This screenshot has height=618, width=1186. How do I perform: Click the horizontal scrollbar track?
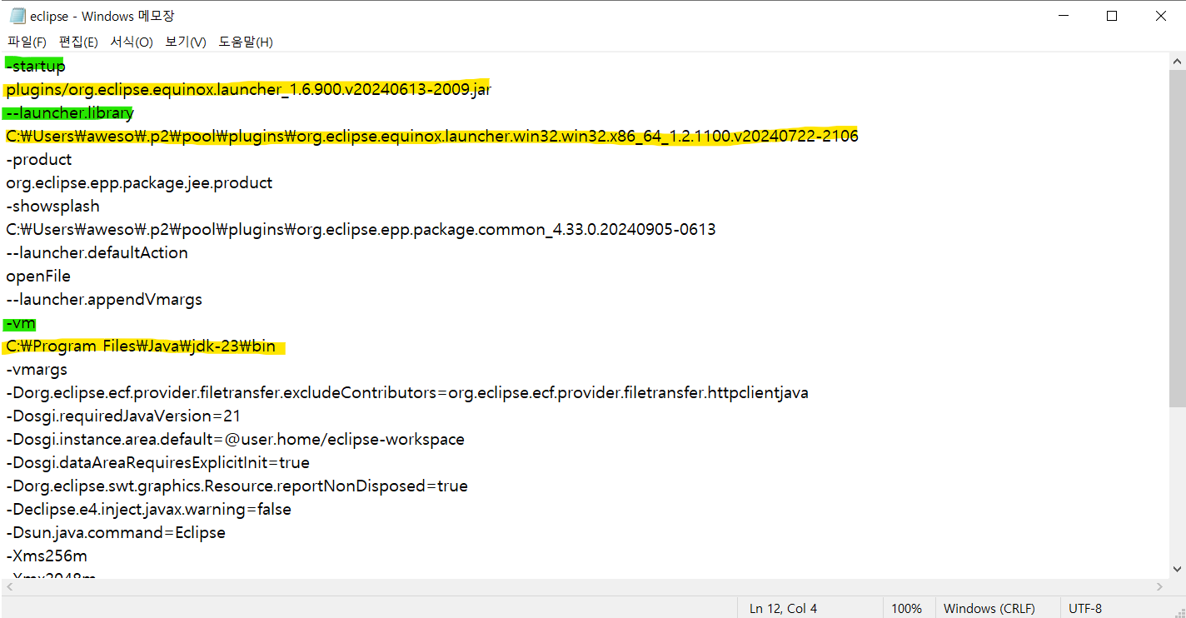point(585,587)
